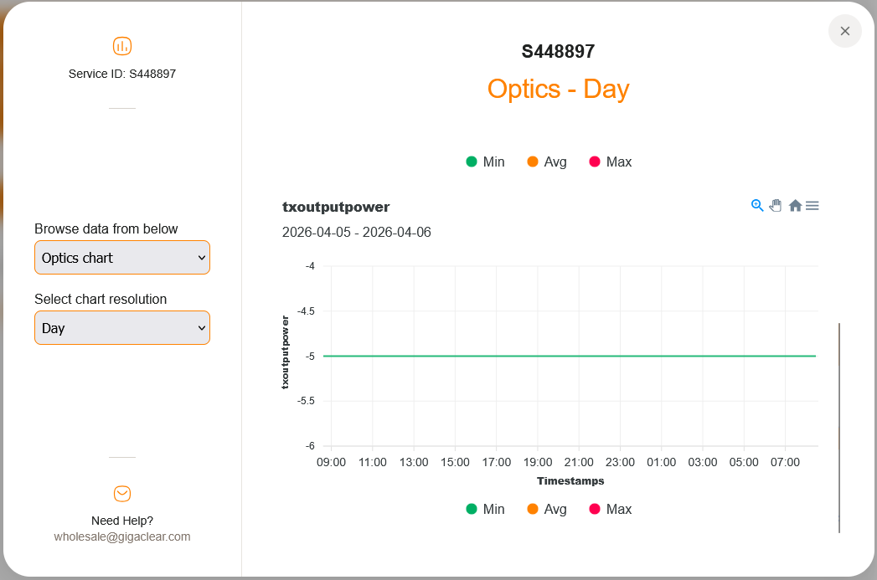Email wholesale@gigaclear.com support link
The height and width of the screenshot is (580, 877).
122,536
